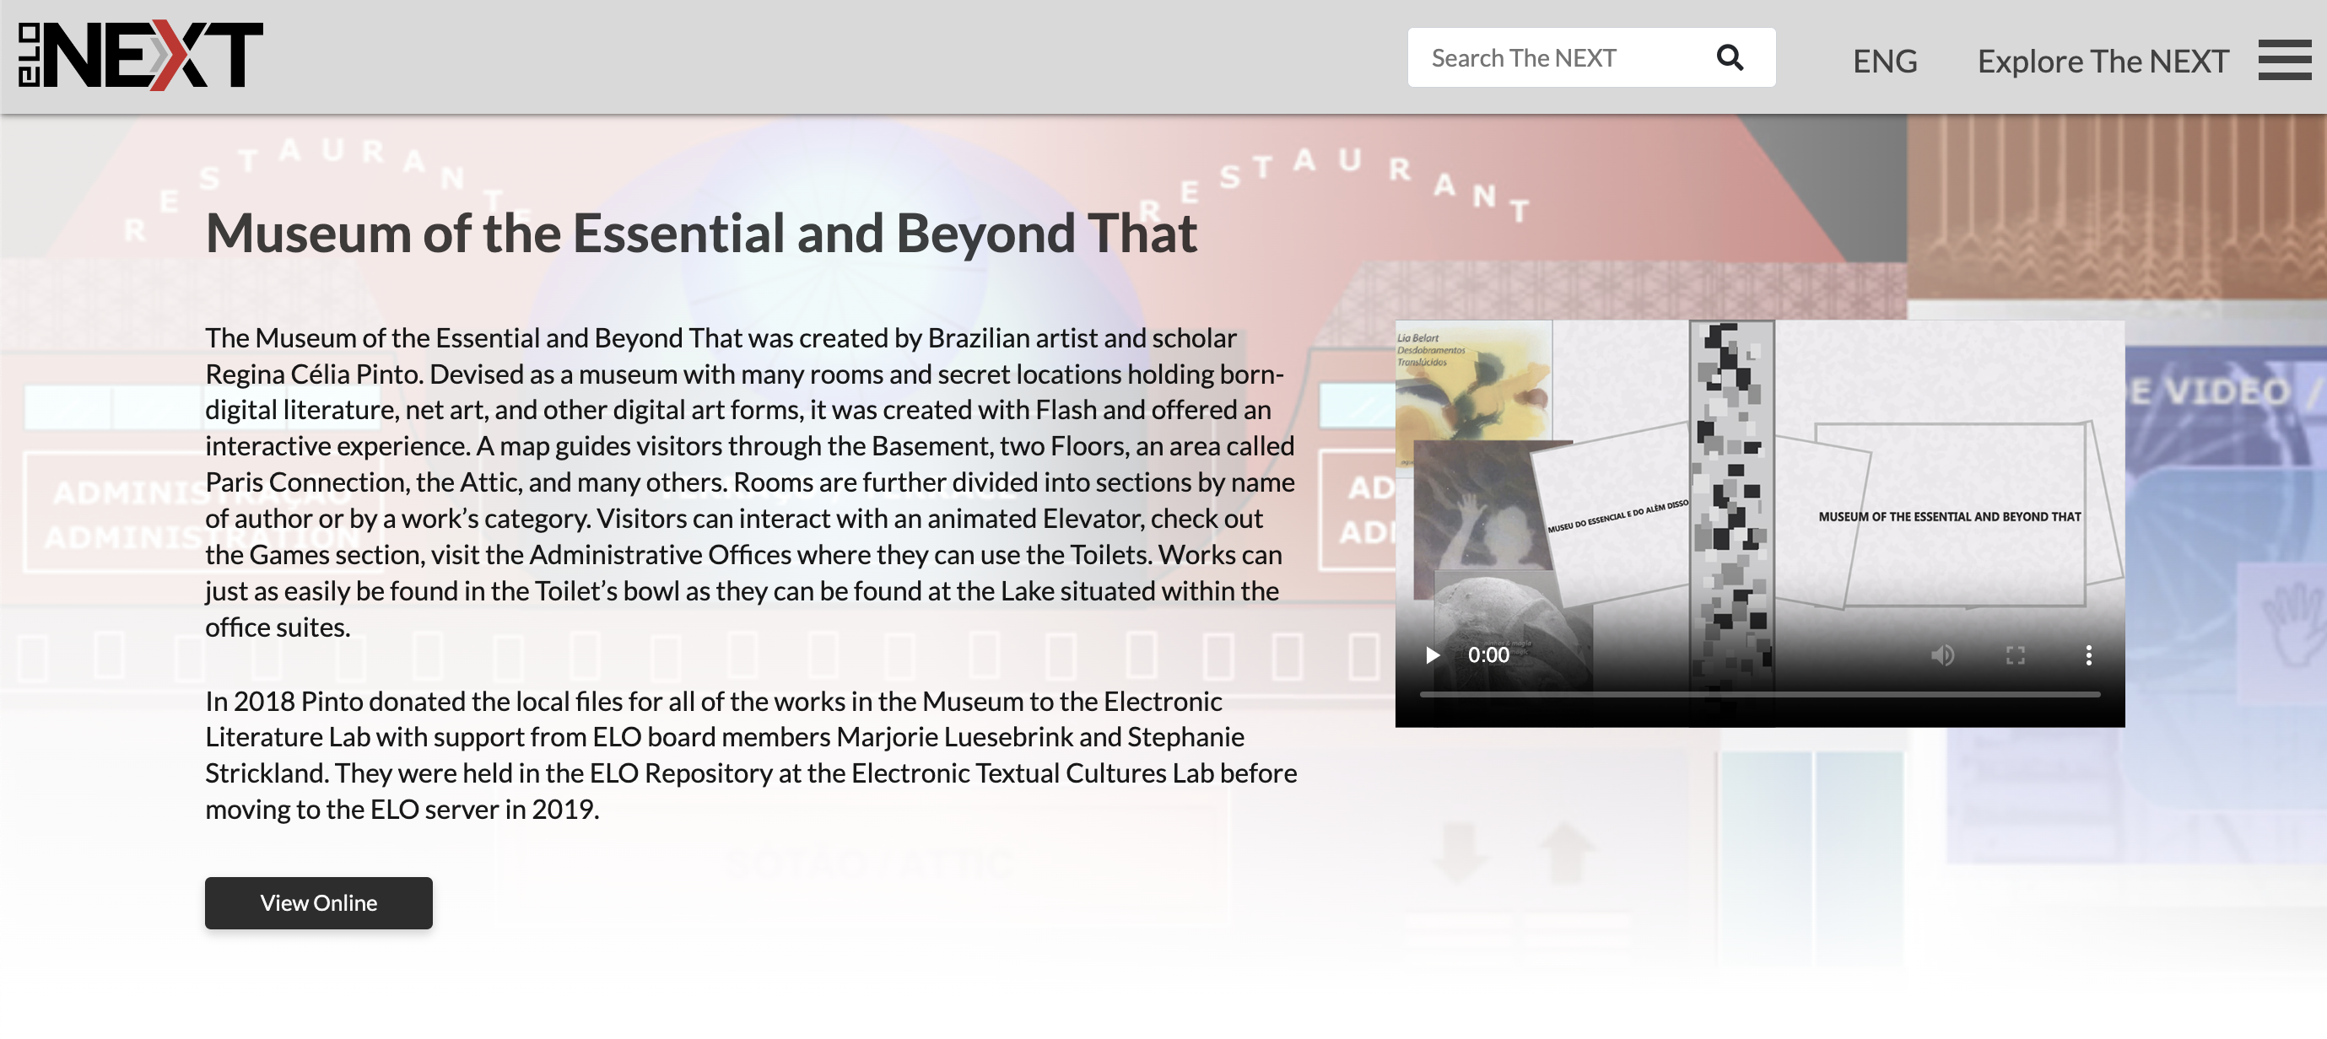Seek along the video progress bar

coord(1759,694)
